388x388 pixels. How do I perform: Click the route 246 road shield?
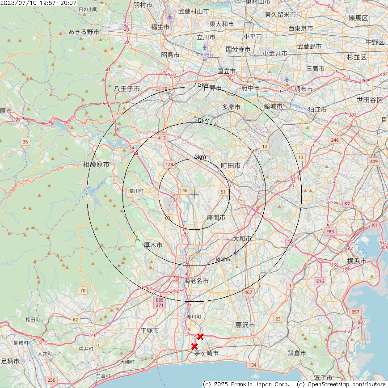335,140
